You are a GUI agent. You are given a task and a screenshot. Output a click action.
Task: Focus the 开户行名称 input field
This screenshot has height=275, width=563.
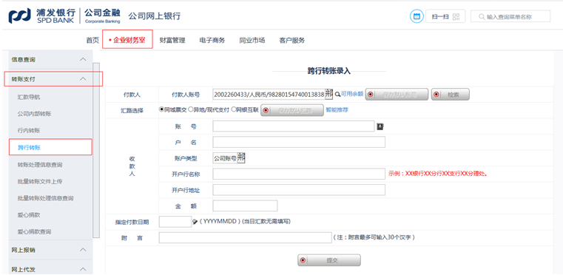tap(299, 174)
